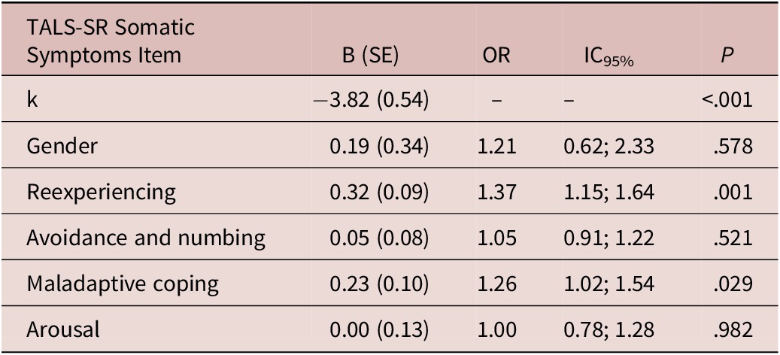This screenshot has height=355, width=780.
Task: Click the Gender odds ratio '1.21'
Action: pyautogui.click(x=496, y=146)
